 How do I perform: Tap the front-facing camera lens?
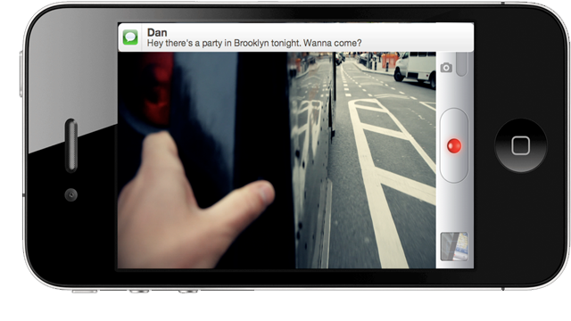pyautogui.click(x=71, y=195)
